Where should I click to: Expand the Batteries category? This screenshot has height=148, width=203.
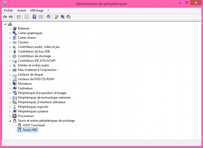pos(11,28)
